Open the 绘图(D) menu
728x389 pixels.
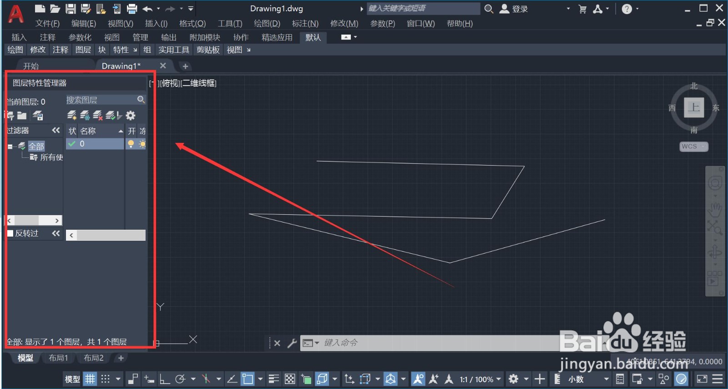tap(267, 23)
